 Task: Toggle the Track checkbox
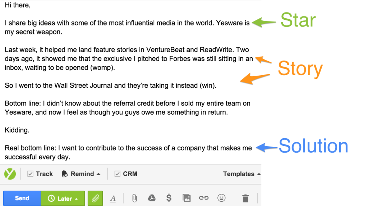click(x=30, y=174)
